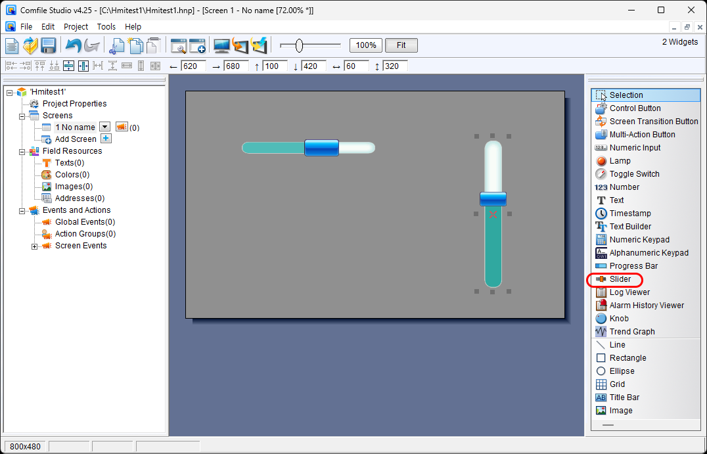Image resolution: width=707 pixels, height=454 pixels.
Task: Select Project Properties in the tree
Action: (74, 104)
